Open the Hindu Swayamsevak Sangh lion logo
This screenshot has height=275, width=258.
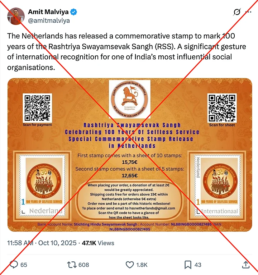(129, 99)
